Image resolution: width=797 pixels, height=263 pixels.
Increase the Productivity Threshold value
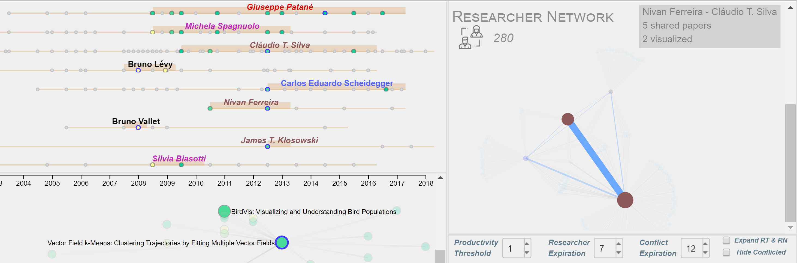point(527,244)
